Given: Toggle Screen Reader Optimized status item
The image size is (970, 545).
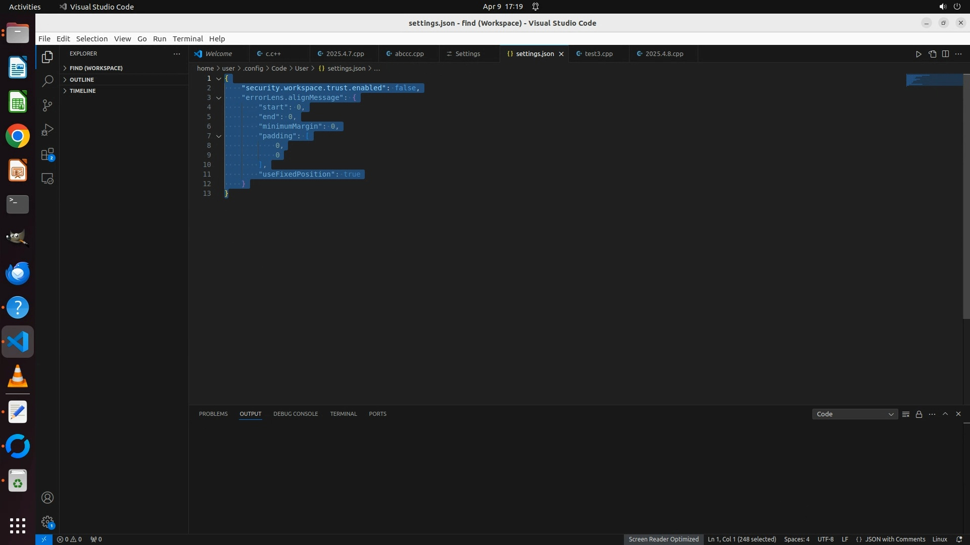Looking at the screenshot, I should pyautogui.click(x=663, y=539).
